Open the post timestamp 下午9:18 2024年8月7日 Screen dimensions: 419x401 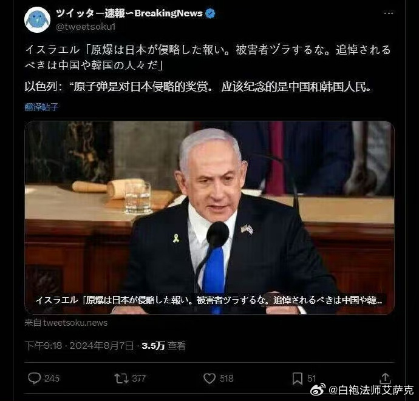pyautogui.click(x=78, y=346)
